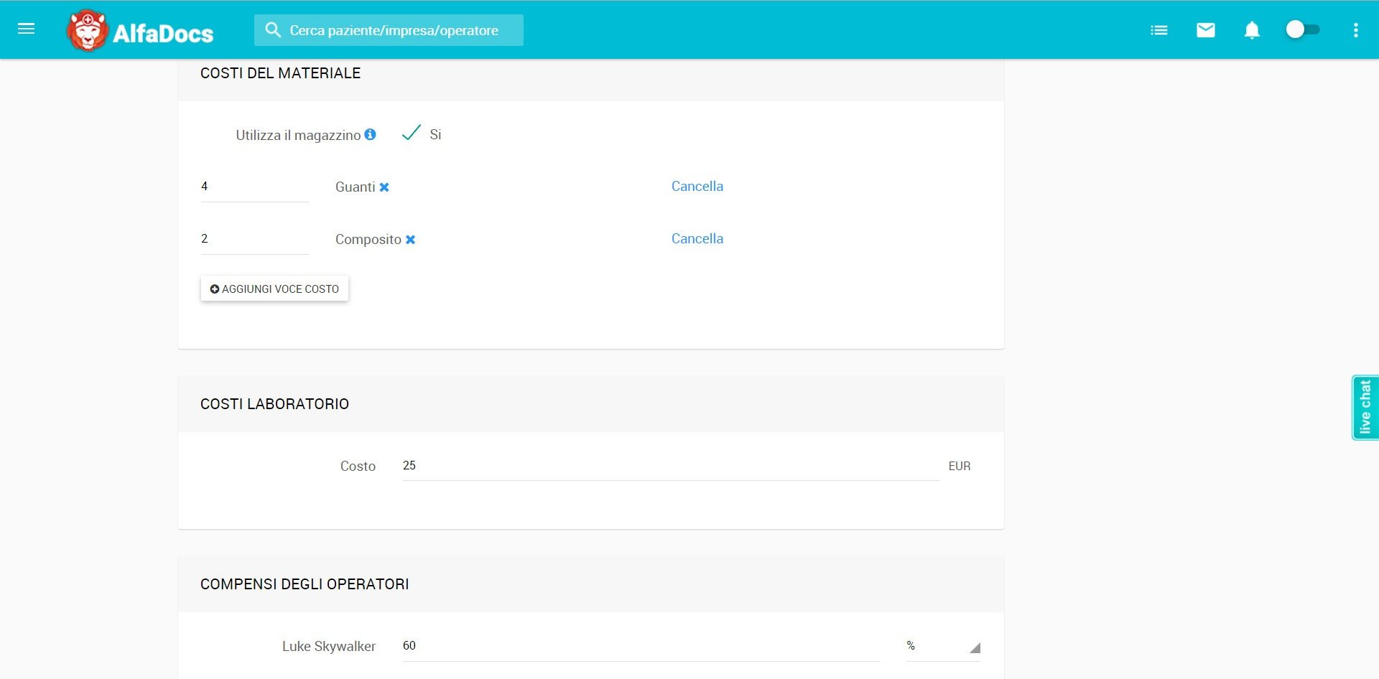The image size is (1379, 679).
Task: Click the info icon beside Utilizza il magazzino
Action: (370, 134)
